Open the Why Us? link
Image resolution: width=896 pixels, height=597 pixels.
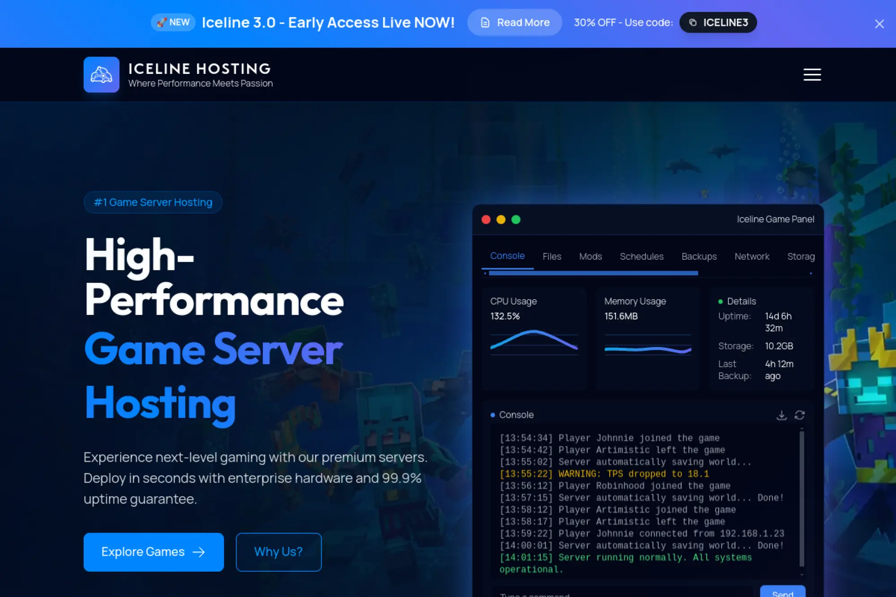[278, 552]
